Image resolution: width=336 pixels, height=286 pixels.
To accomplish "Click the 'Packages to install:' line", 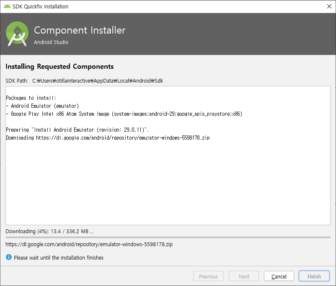I will click(x=31, y=98).
